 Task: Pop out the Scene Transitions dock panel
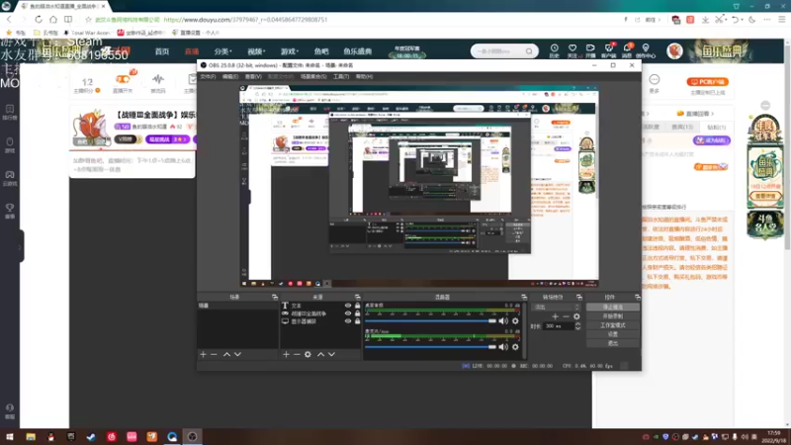tap(579, 298)
